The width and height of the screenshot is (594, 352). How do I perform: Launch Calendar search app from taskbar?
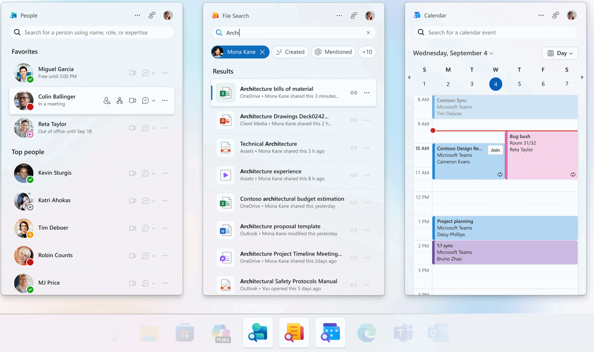[x=330, y=333]
